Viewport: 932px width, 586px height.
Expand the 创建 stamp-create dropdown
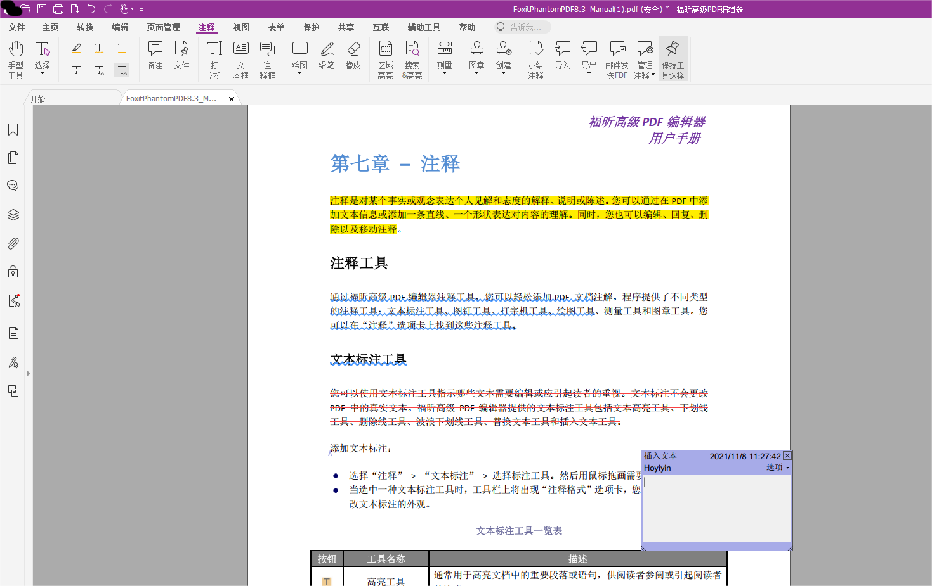[504, 73]
